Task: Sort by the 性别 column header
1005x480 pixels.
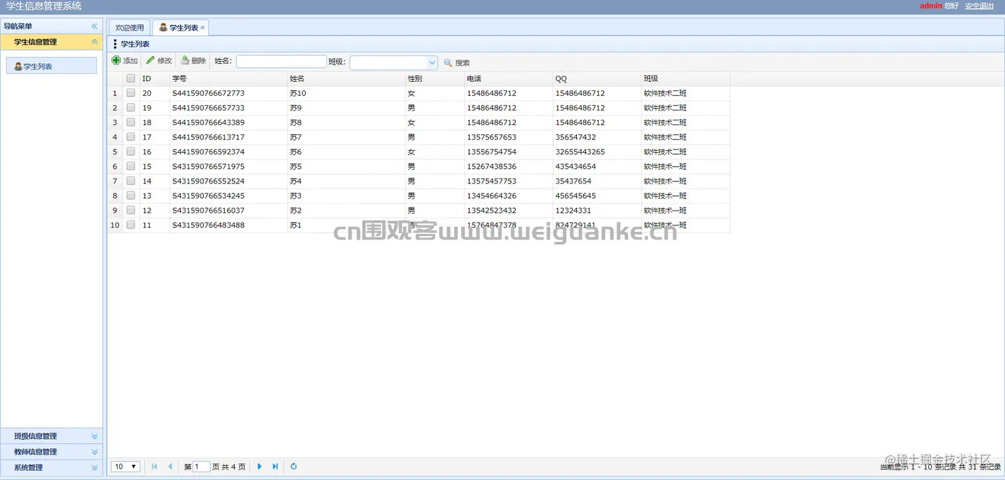Action: click(x=435, y=78)
